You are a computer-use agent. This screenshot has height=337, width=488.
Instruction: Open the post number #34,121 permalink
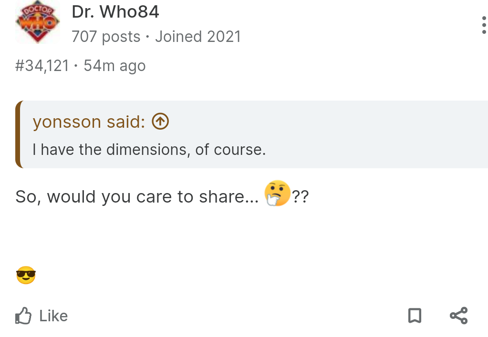(42, 66)
